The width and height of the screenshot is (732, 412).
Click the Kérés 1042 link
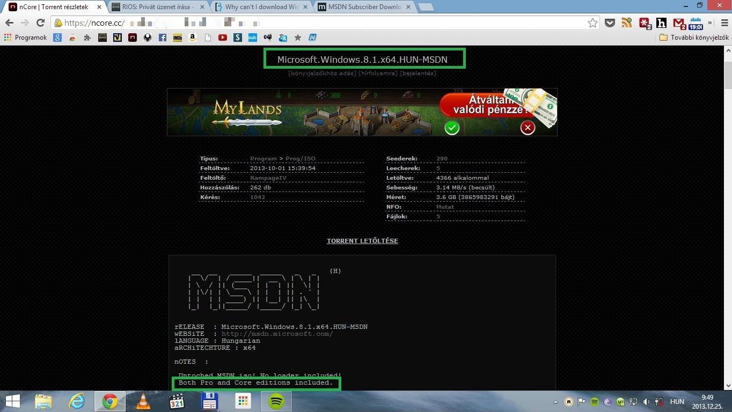point(258,197)
